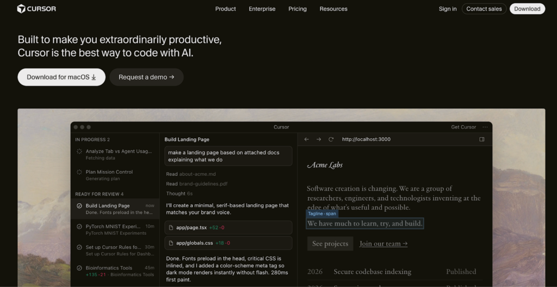Open the Resources menu
The height and width of the screenshot is (287, 557).
[x=333, y=9]
